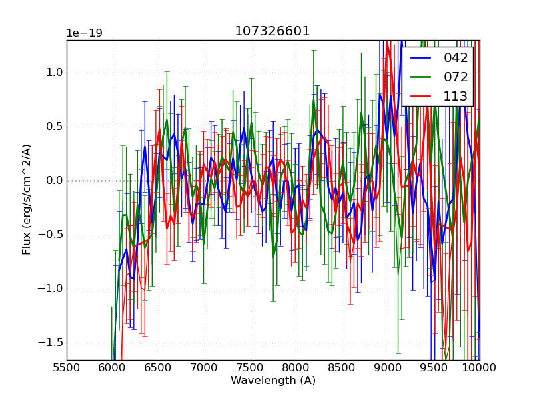Click x-axis tick label 9000
Screen dimensions: 533x400
(x=388, y=367)
